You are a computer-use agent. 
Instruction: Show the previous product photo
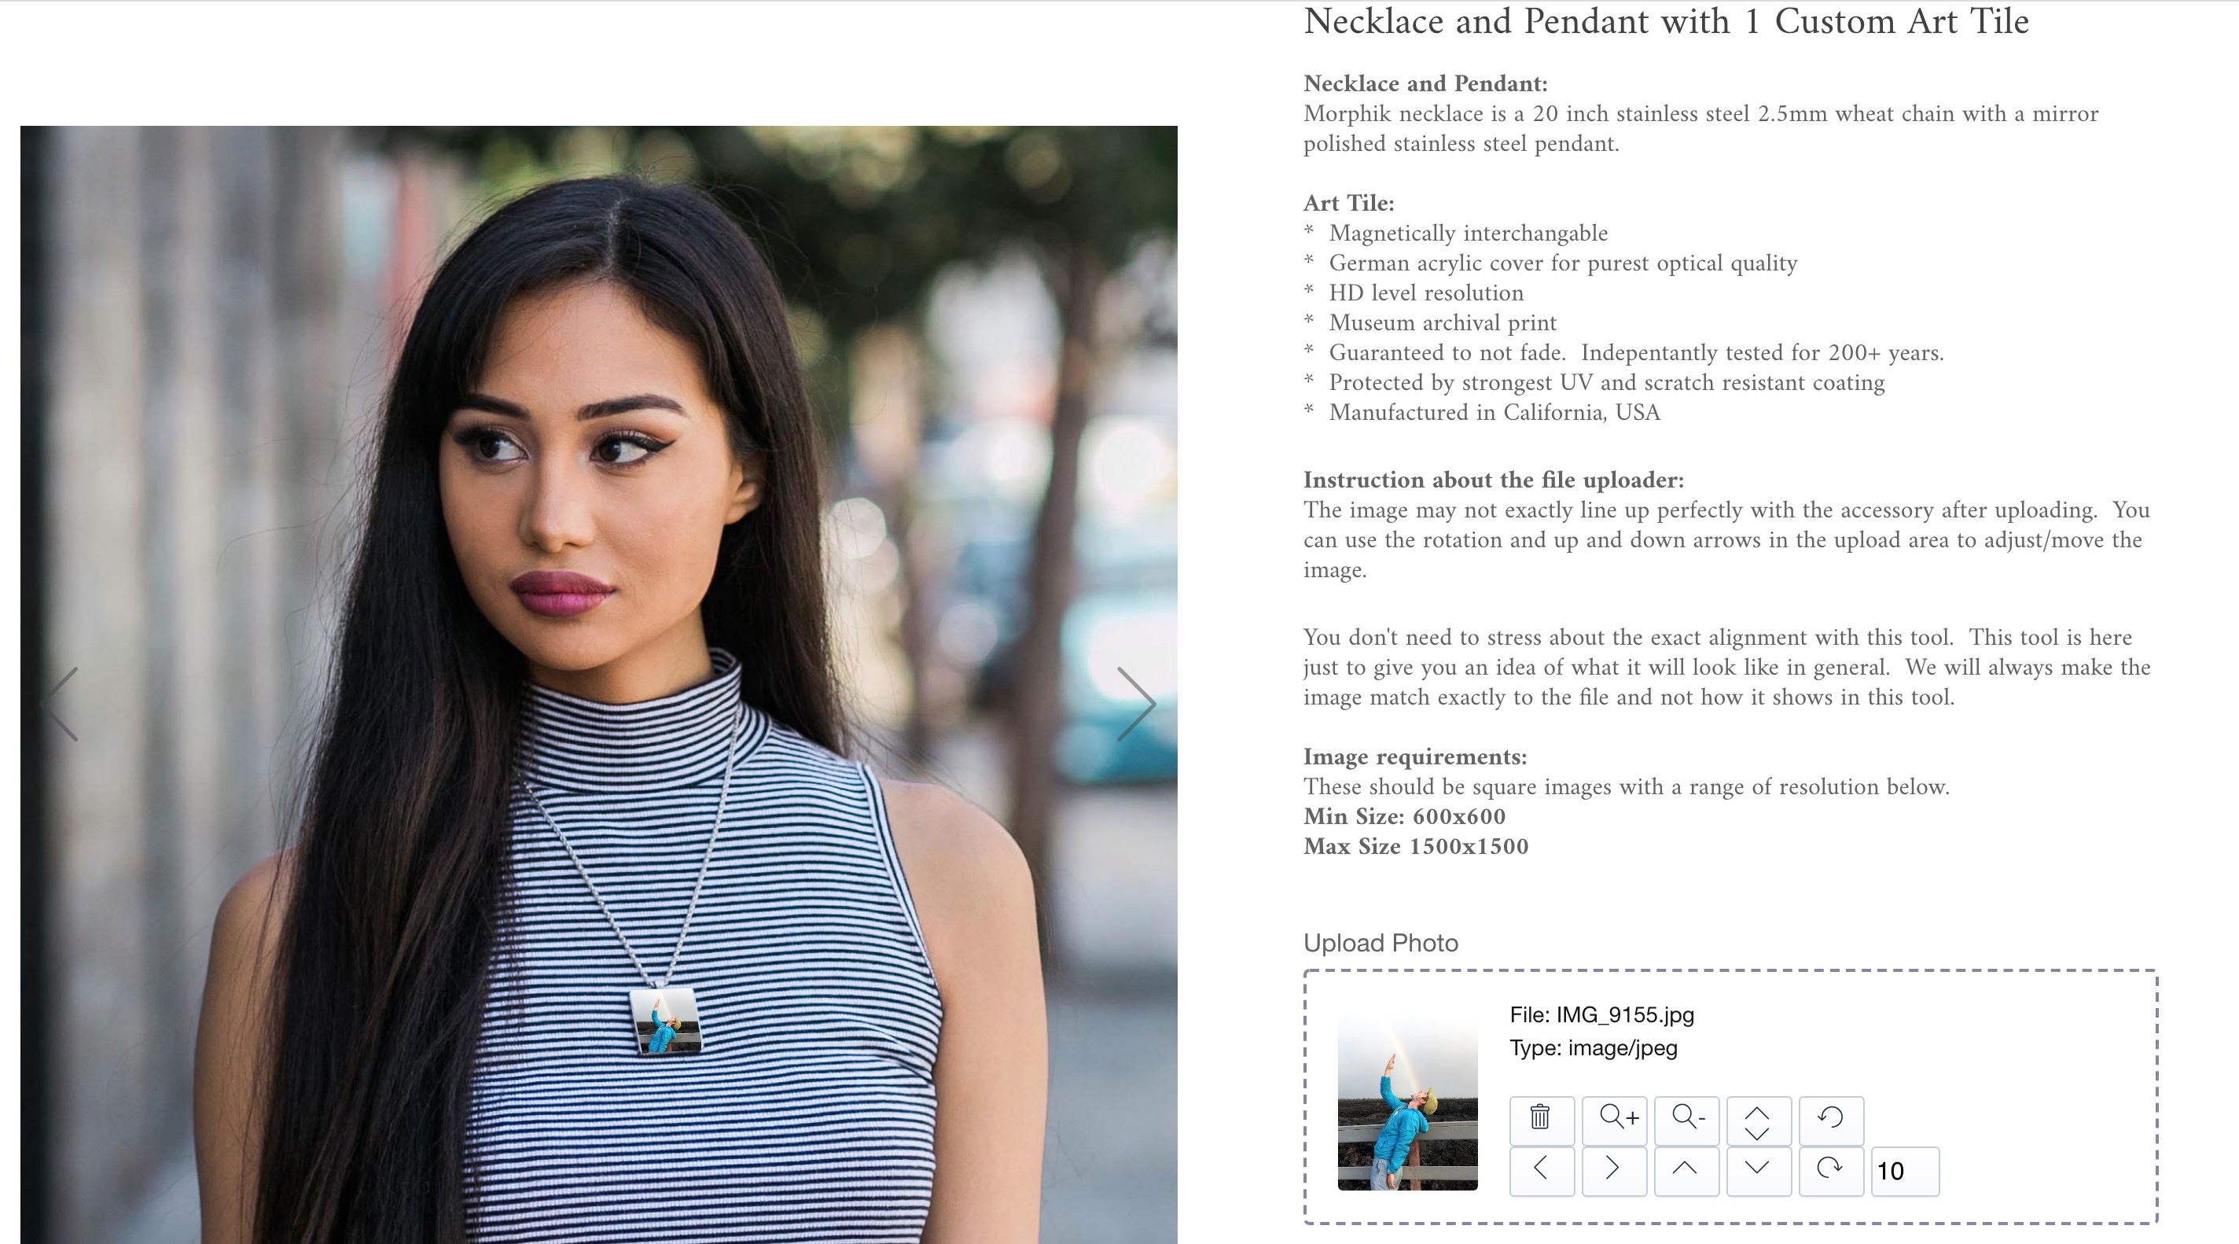(61, 704)
